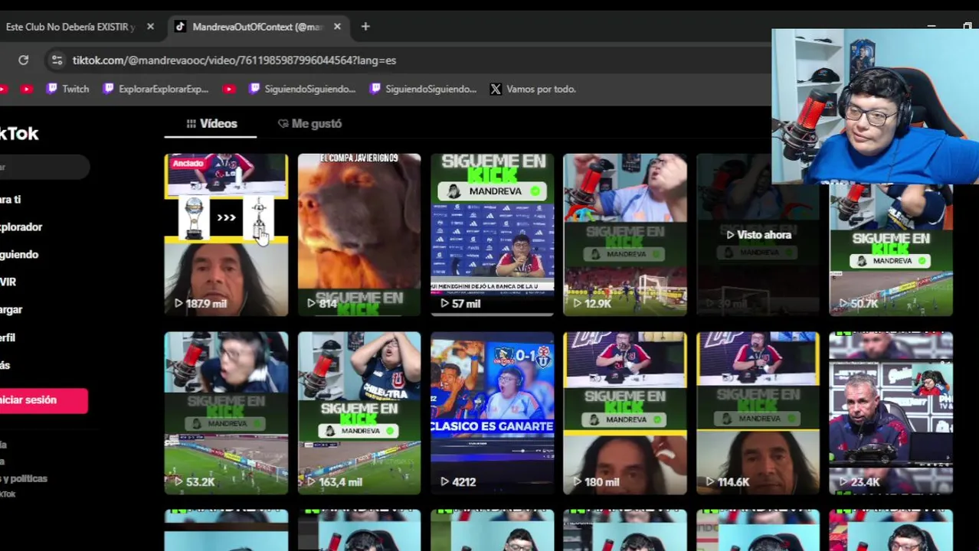Viewport: 979px width, 551px height.
Task: Open pinned 'Anclado' video with 187.9 mil views
Action: tap(226, 235)
